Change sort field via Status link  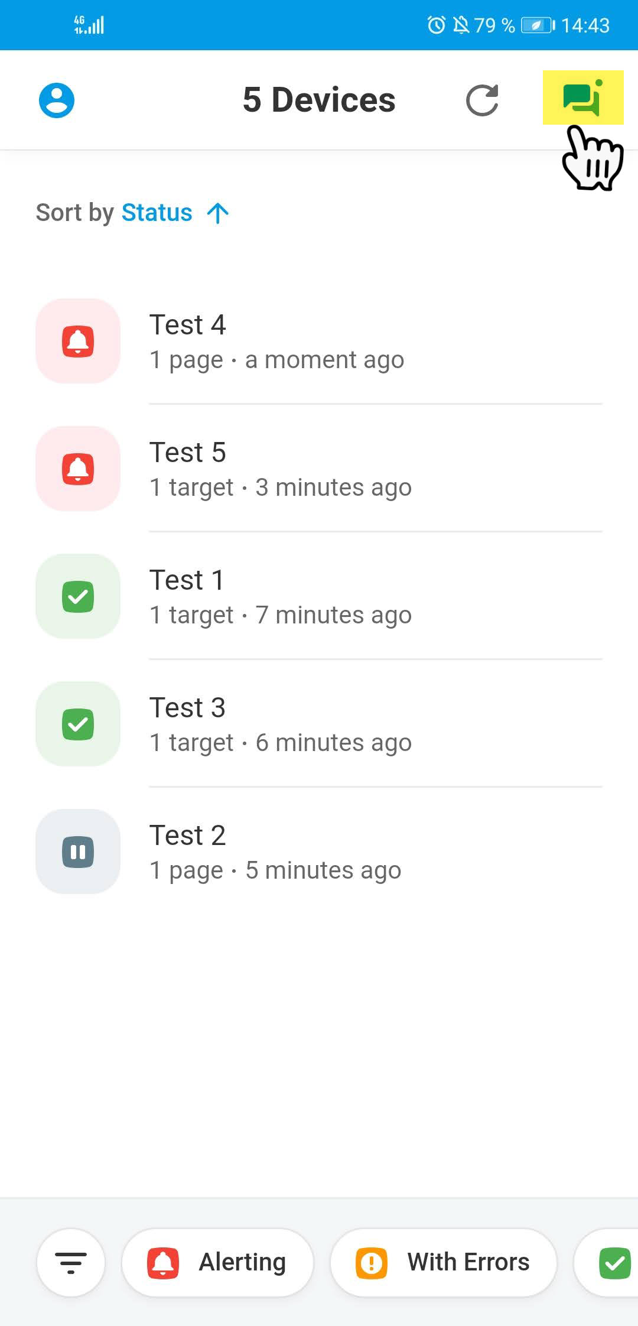coord(157,213)
